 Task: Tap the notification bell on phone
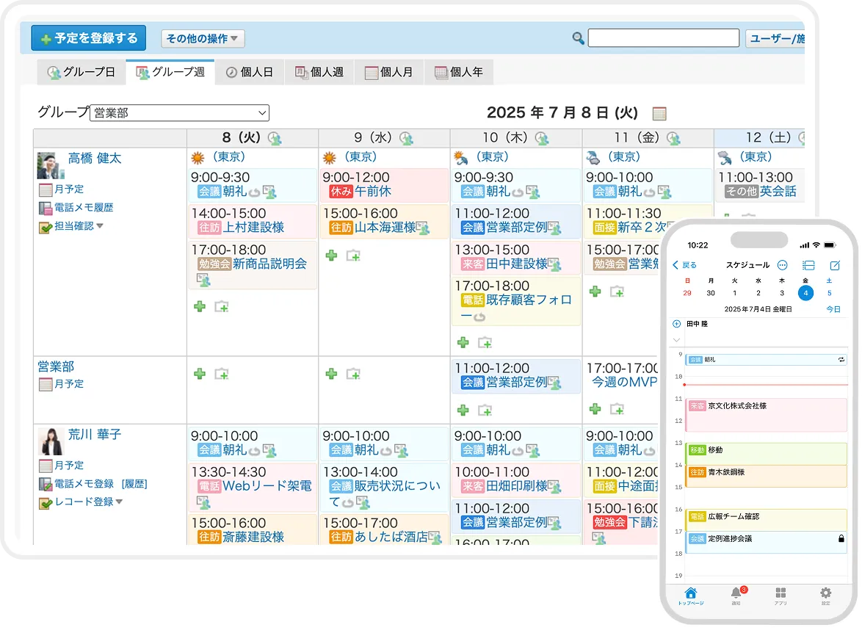(736, 593)
